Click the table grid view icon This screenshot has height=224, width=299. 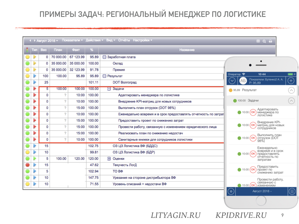coord(258,41)
